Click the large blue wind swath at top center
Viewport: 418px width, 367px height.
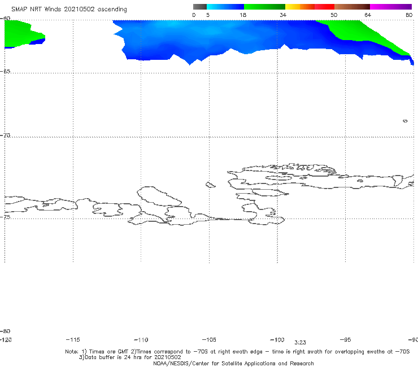[x=214, y=37]
